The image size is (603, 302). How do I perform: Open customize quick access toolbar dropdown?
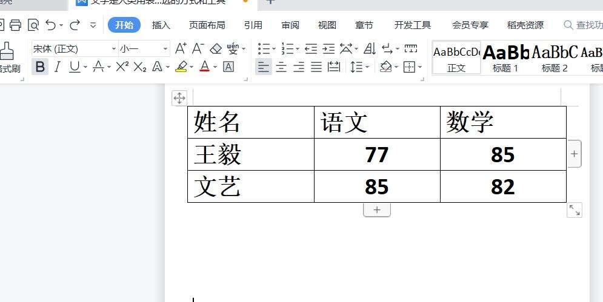(x=93, y=25)
